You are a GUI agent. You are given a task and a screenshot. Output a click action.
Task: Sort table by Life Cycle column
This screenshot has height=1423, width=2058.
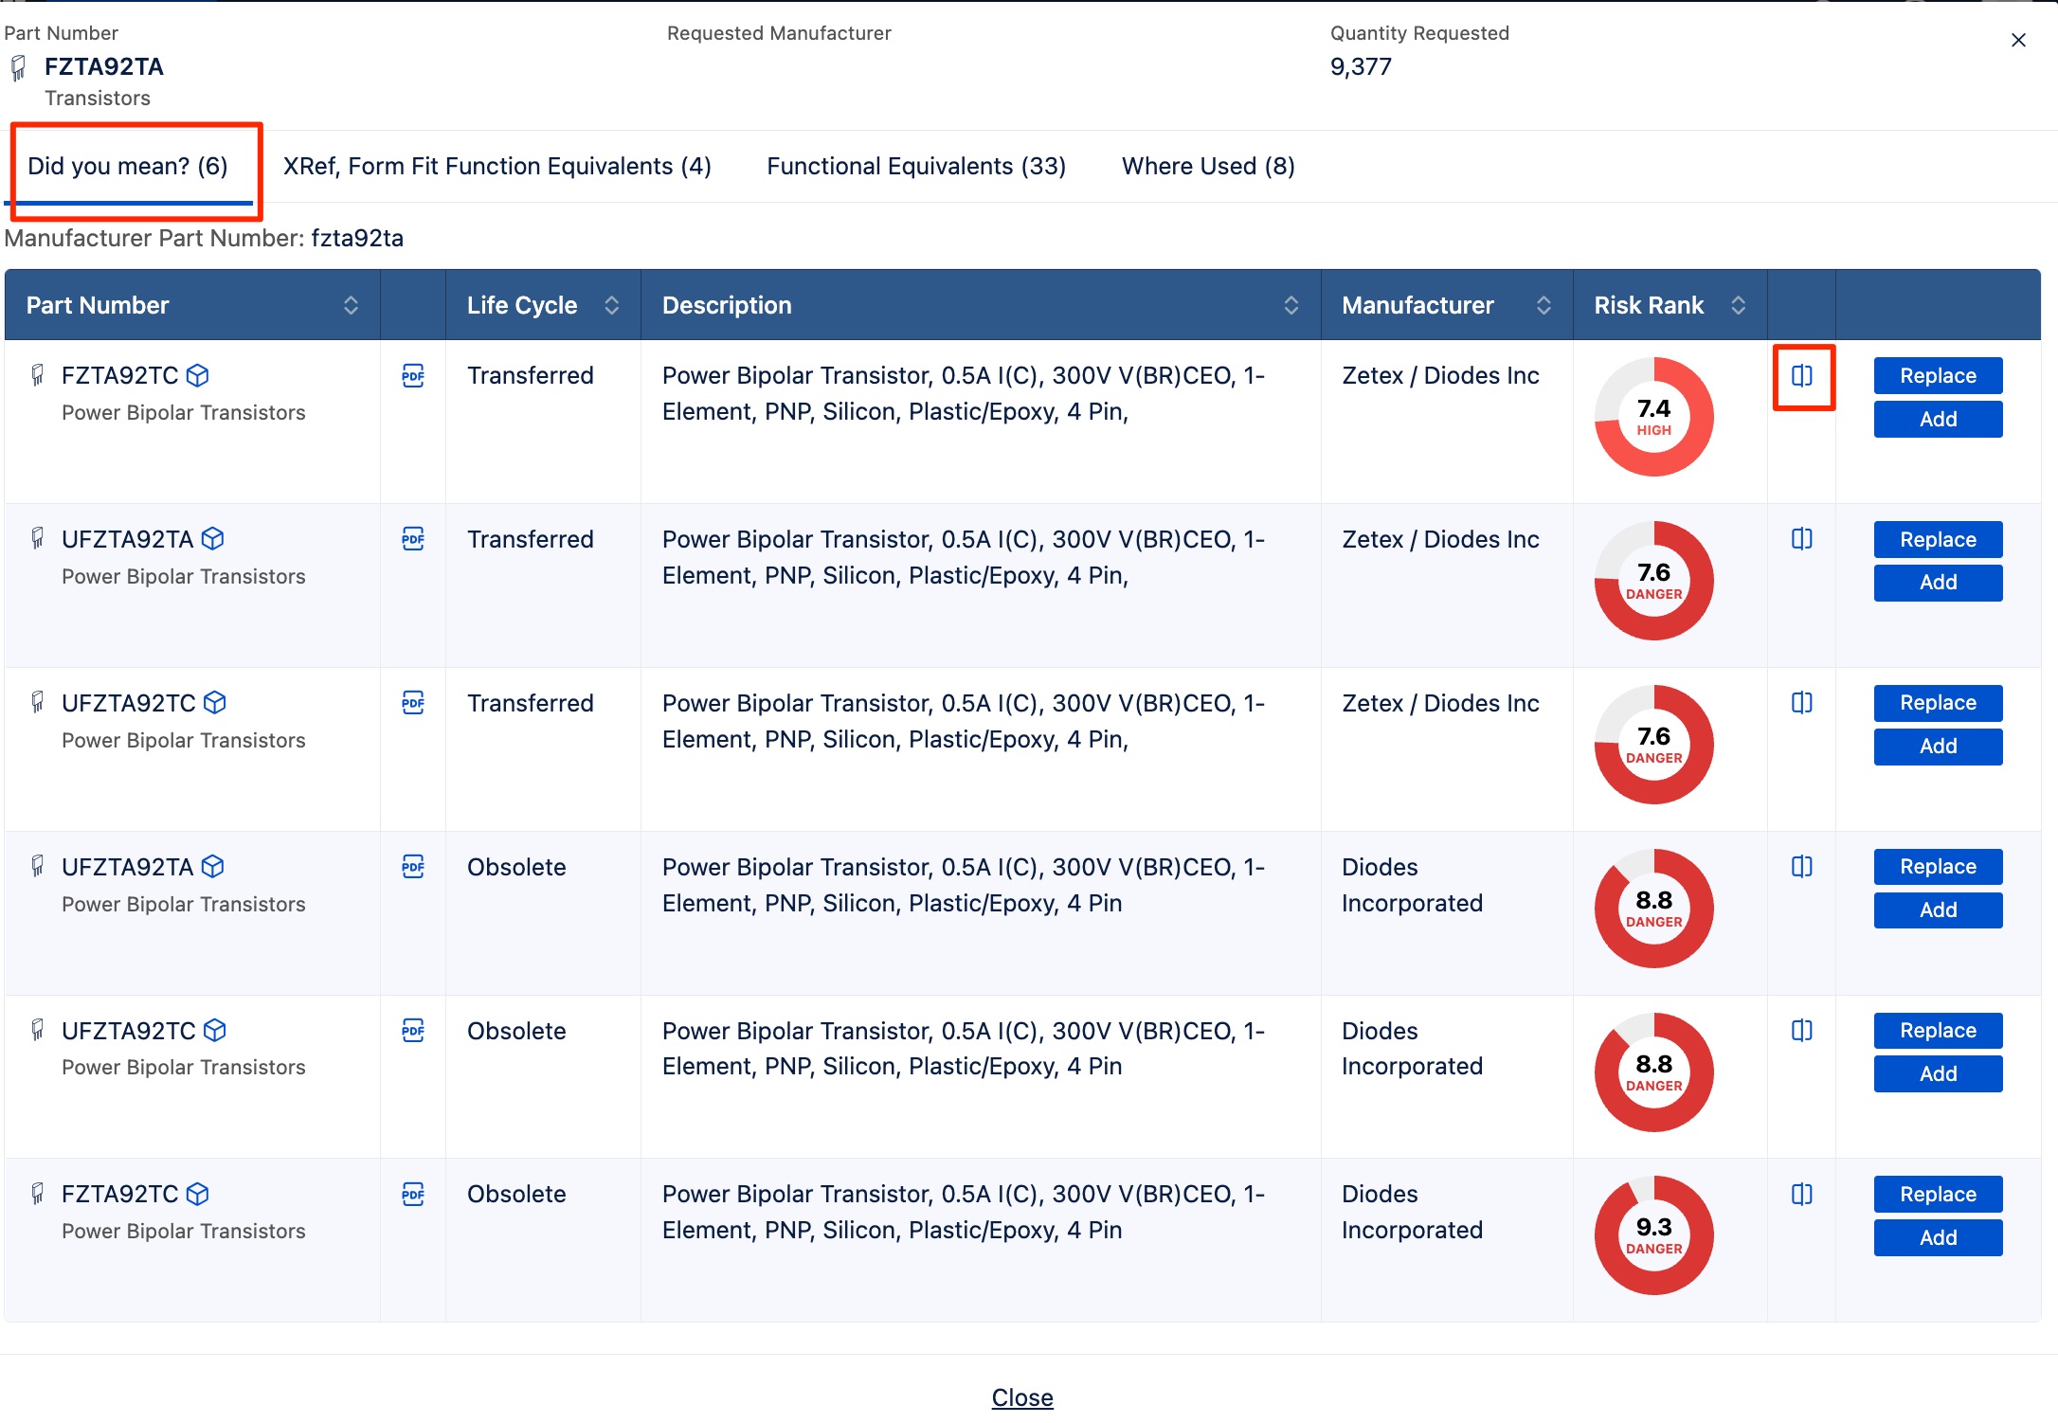[x=612, y=305]
